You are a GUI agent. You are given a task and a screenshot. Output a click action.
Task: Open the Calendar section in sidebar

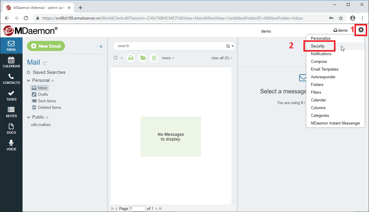[11, 62]
